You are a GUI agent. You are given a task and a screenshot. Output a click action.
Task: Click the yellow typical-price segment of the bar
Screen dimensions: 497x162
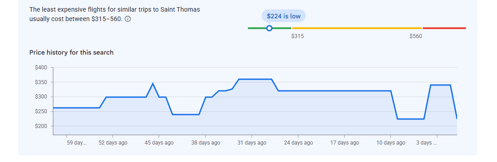click(357, 28)
